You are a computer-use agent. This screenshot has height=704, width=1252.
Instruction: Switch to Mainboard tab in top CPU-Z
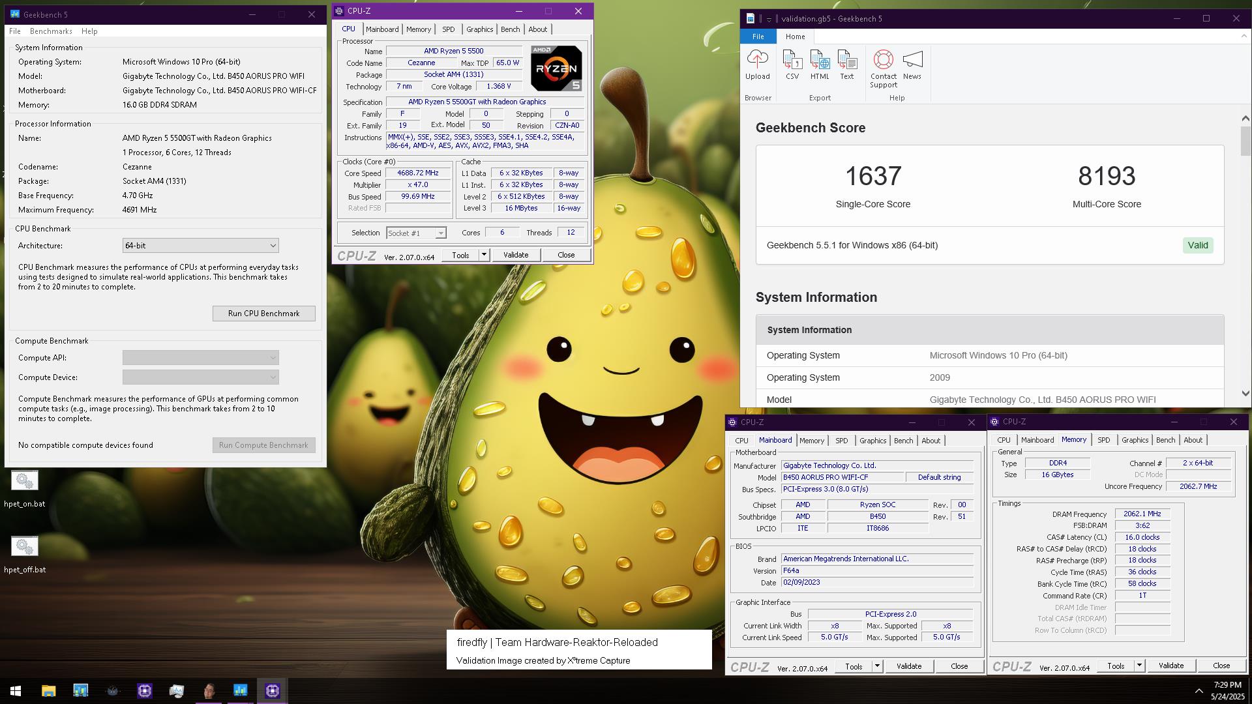381,29
